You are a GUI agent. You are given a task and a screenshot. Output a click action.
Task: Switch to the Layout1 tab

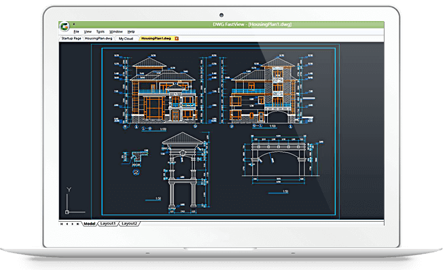click(x=108, y=224)
